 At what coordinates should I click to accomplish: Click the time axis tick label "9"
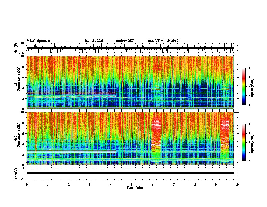pyautogui.click(x=216, y=185)
